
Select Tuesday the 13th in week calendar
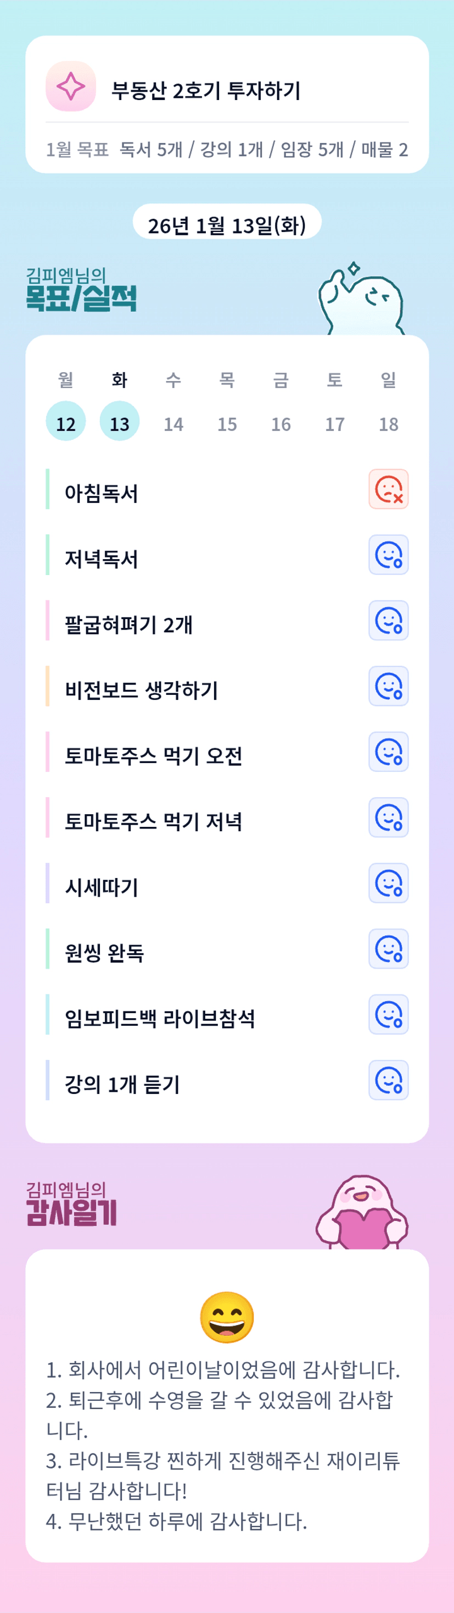tap(120, 422)
